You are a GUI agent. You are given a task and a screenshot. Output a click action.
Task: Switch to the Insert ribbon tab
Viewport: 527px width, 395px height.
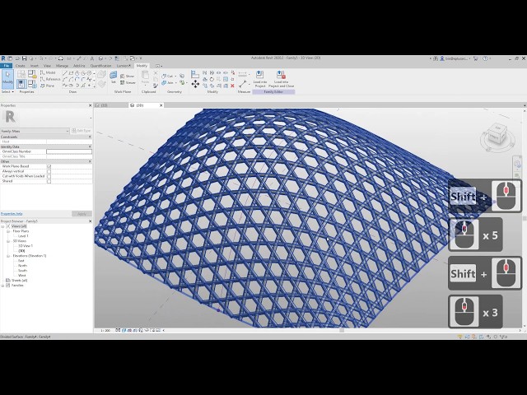click(x=35, y=66)
